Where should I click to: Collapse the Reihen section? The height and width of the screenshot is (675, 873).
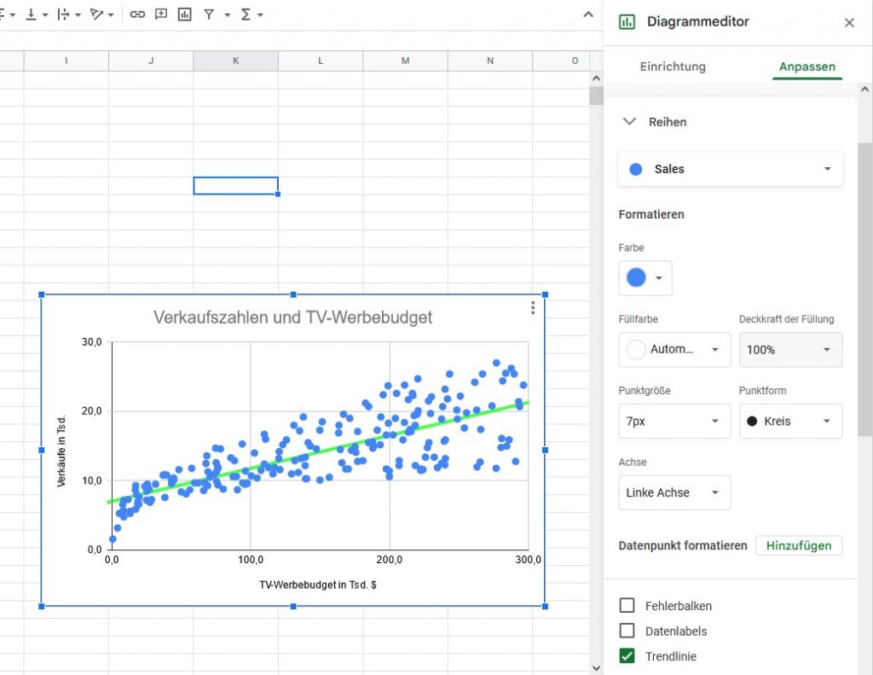tap(630, 122)
